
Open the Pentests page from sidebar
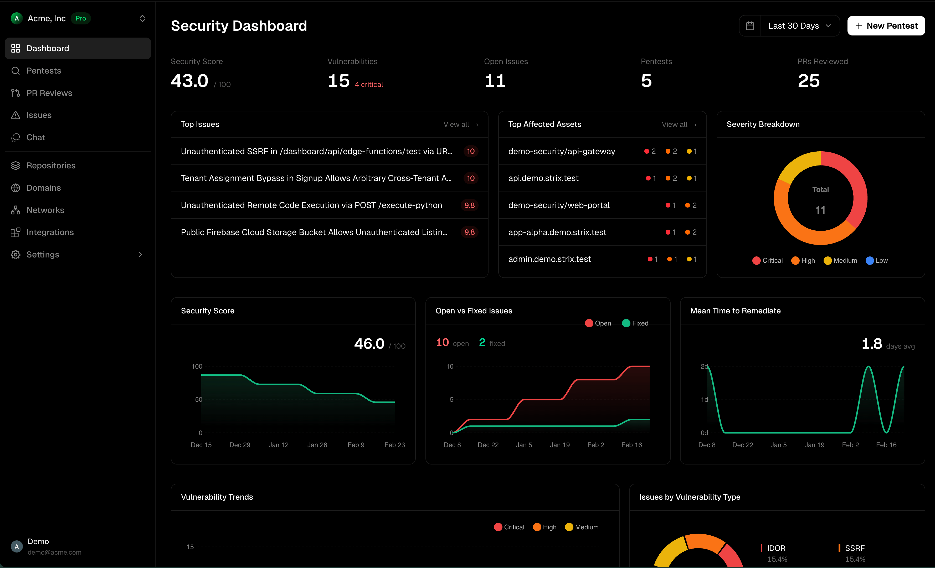coord(78,71)
